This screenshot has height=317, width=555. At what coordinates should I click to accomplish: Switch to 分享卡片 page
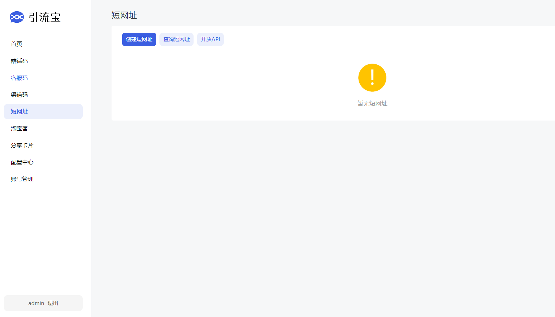coord(22,145)
